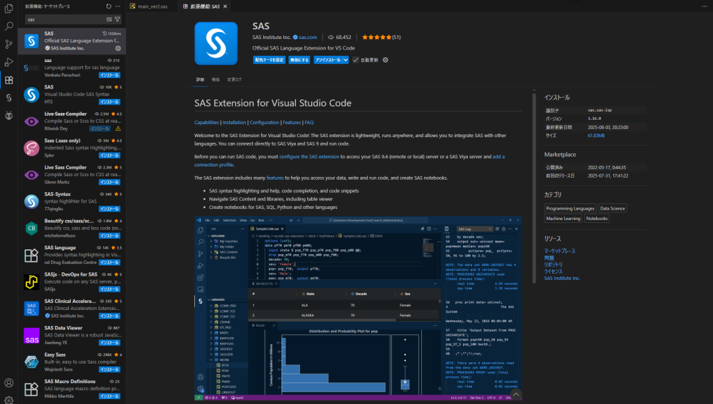Open the sas.com publisher link
The width and height of the screenshot is (713, 404).
308,38
